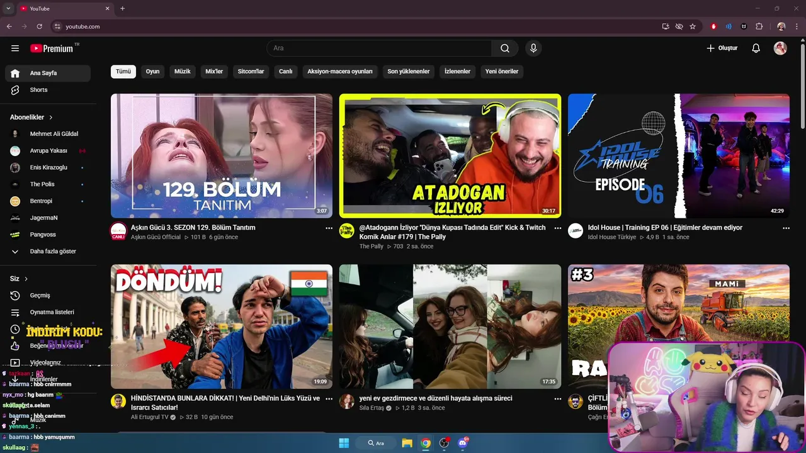Viewport: 806px width, 453px height.
Task: Open Enis Kirazoglu subscription
Action: (x=48, y=167)
